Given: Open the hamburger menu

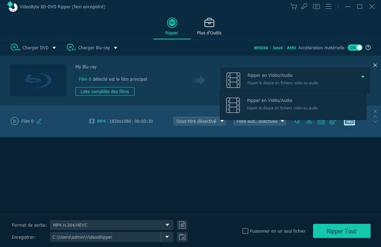Looking at the screenshot, I should [x=329, y=6].
